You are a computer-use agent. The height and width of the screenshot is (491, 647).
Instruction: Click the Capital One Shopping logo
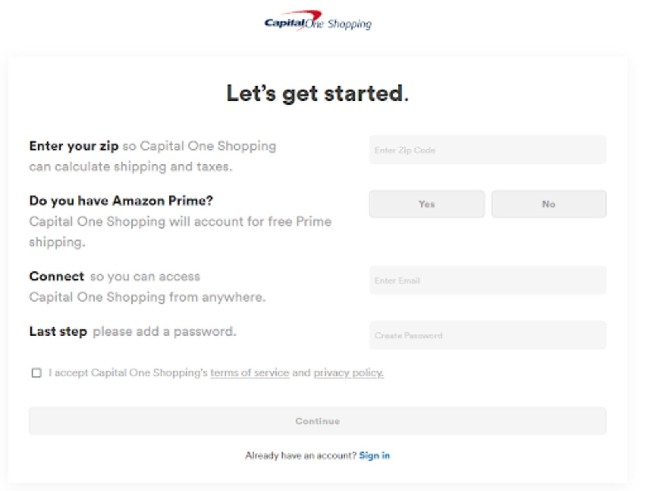pos(318,21)
